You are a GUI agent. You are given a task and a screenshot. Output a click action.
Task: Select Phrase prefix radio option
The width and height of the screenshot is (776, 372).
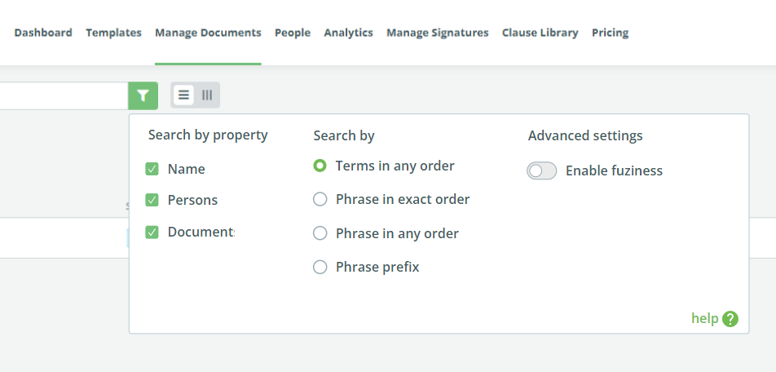coord(320,267)
